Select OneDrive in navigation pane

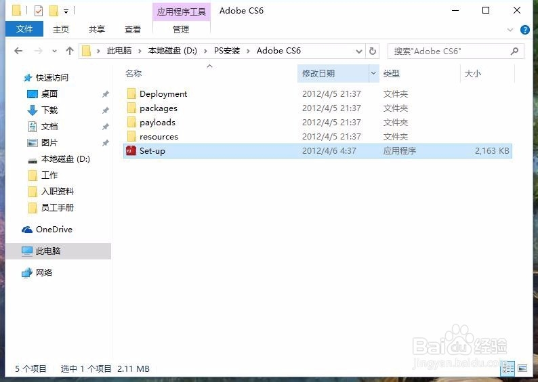click(x=54, y=230)
